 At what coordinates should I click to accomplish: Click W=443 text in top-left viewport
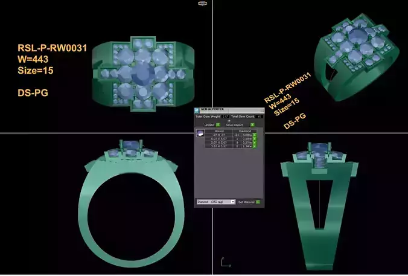(33, 59)
